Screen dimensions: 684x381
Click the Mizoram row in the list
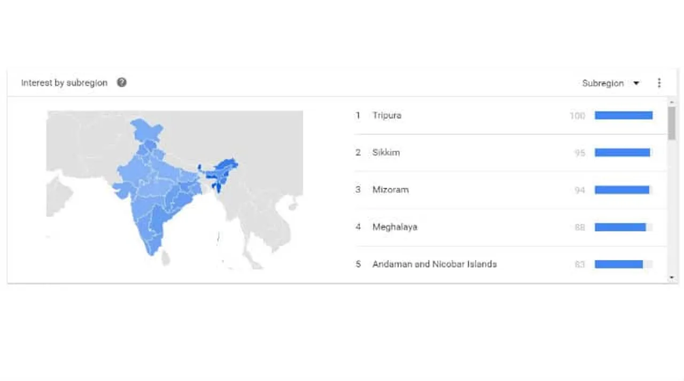[391, 189]
